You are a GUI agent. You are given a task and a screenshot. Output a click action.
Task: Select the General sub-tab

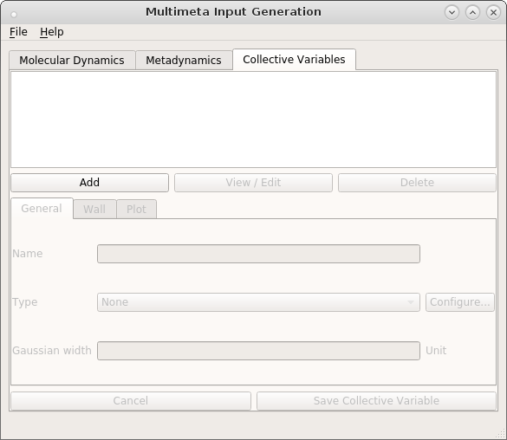point(42,209)
